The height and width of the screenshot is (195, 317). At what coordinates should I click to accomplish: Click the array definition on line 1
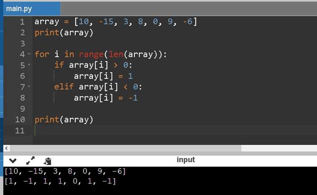pyautogui.click(x=116, y=22)
